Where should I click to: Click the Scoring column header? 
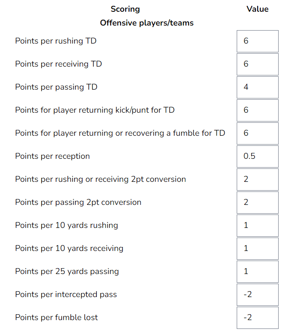[x=125, y=9]
